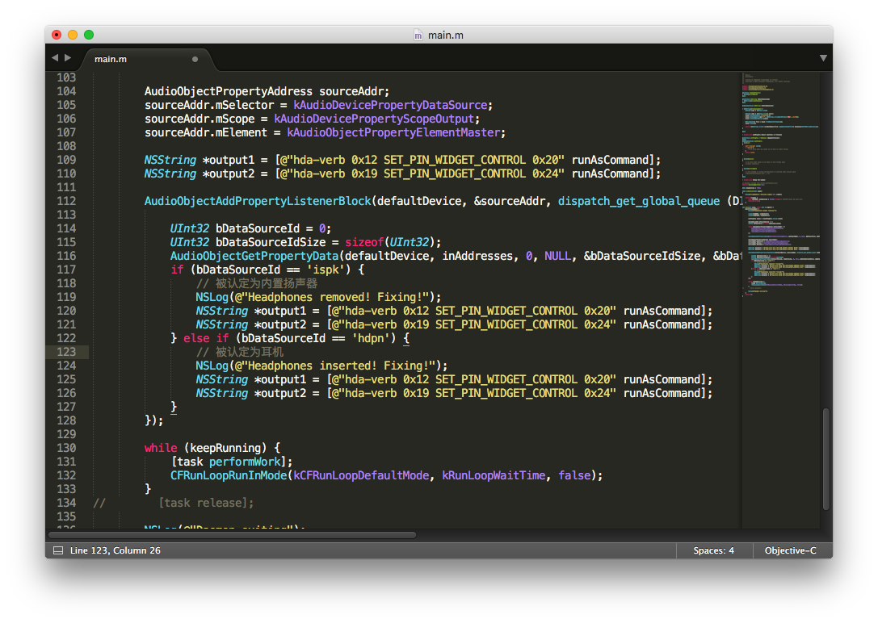Click line number 130 in gutter
Screen dimensions: 878x623
66,448
